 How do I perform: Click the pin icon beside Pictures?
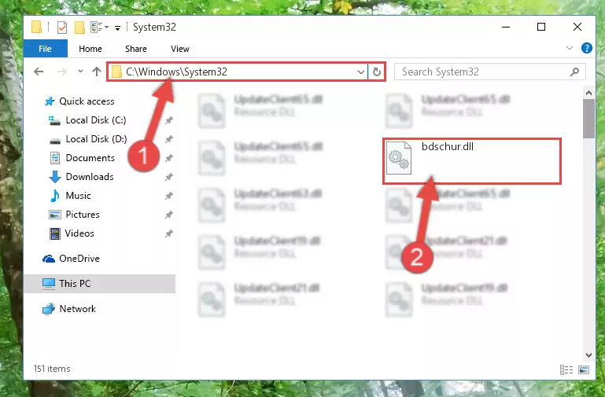168,215
